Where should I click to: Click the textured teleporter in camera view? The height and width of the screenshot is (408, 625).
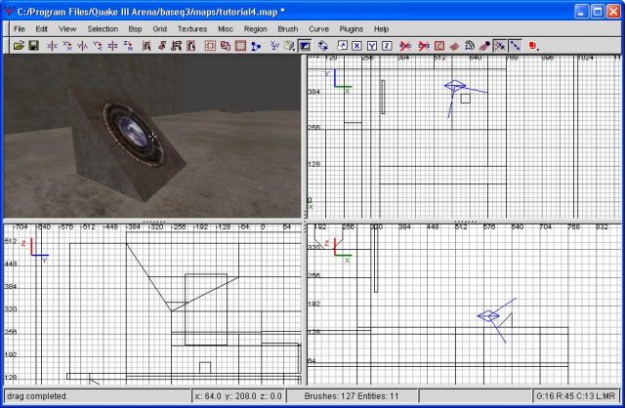133,136
